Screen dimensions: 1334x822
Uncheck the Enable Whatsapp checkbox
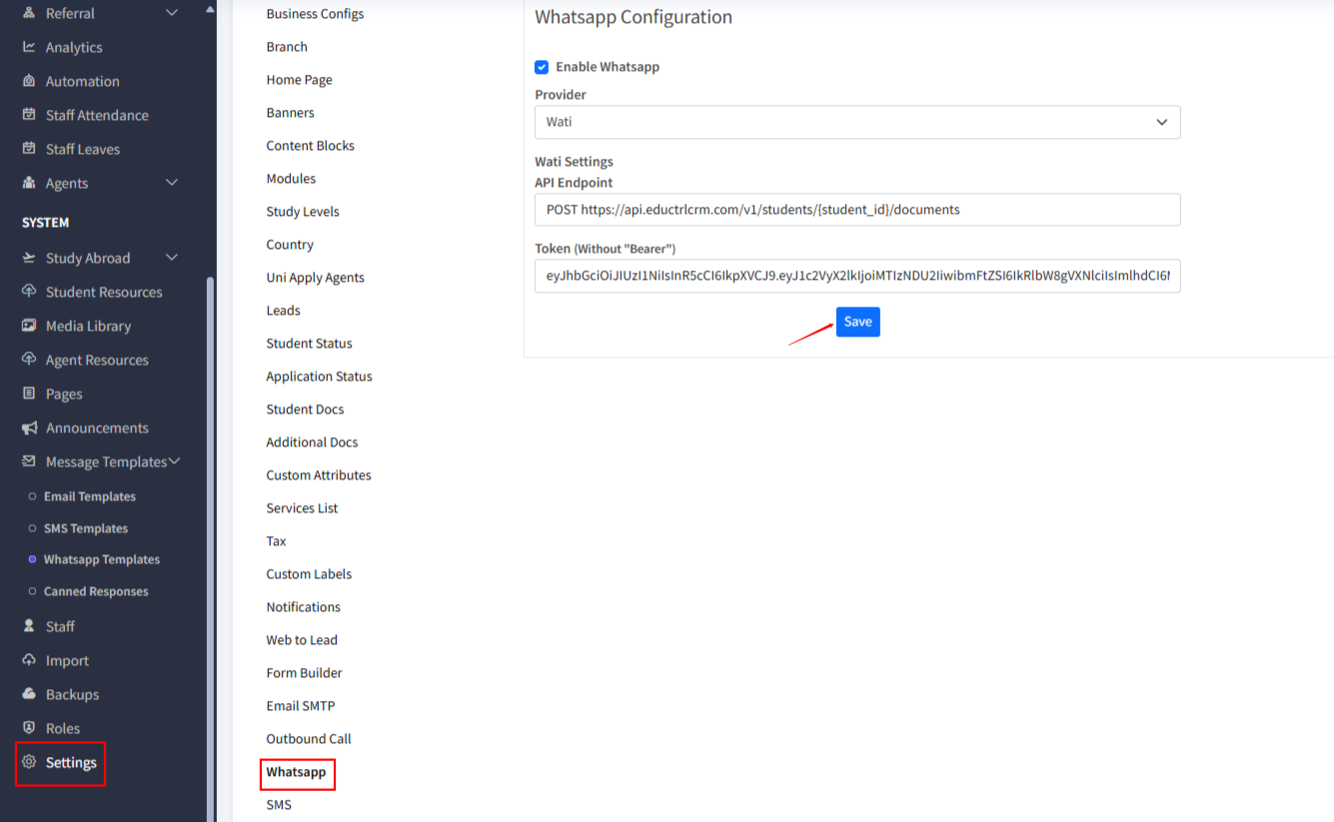pos(542,67)
